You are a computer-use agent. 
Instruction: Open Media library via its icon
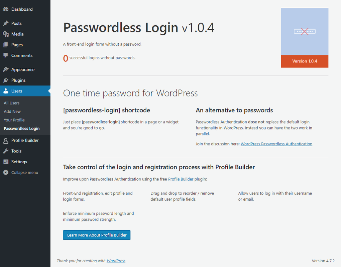pyautogui.click(x=5, y=34)
